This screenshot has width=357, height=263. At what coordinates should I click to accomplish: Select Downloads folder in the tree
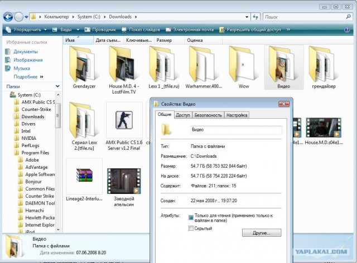click(33, 116)
